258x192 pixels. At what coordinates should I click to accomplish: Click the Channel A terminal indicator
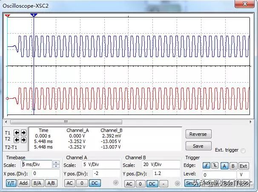116,183
